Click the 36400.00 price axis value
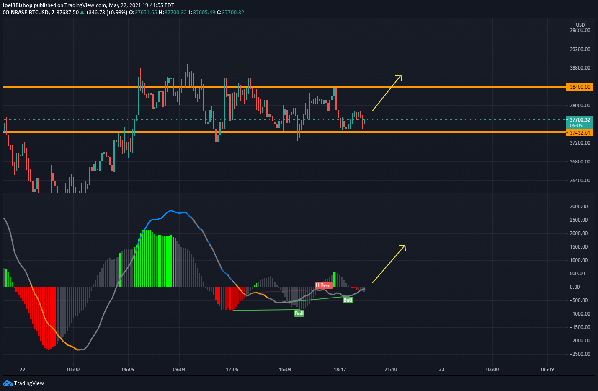 [580, 181]
